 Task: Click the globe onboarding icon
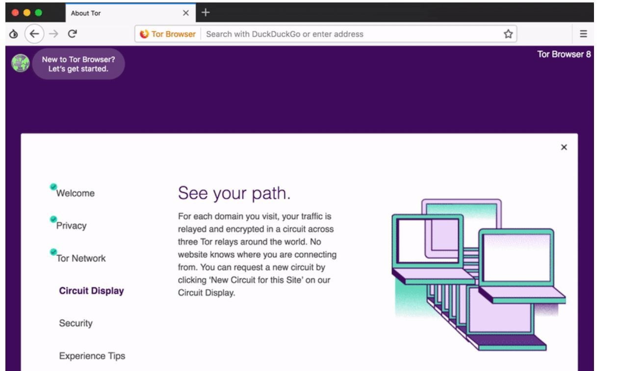pos(20,64)
